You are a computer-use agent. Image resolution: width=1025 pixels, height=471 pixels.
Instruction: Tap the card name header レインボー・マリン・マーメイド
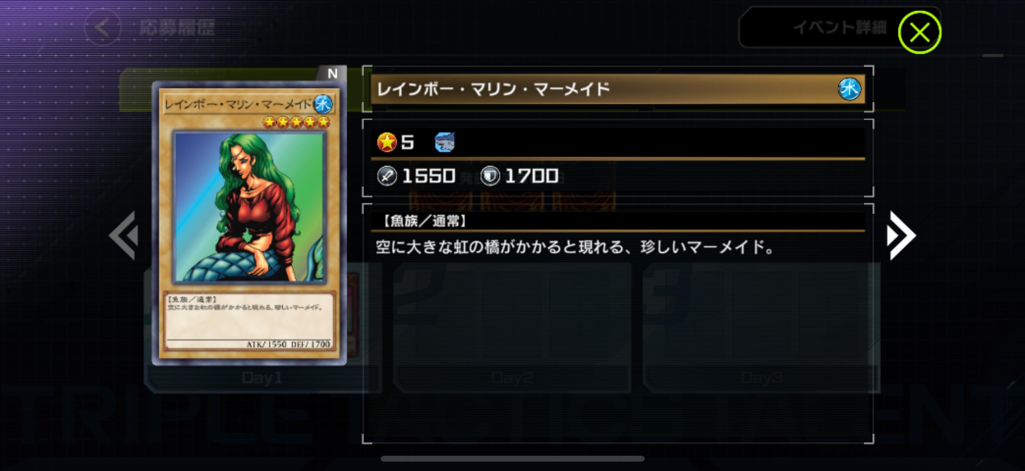493,89
